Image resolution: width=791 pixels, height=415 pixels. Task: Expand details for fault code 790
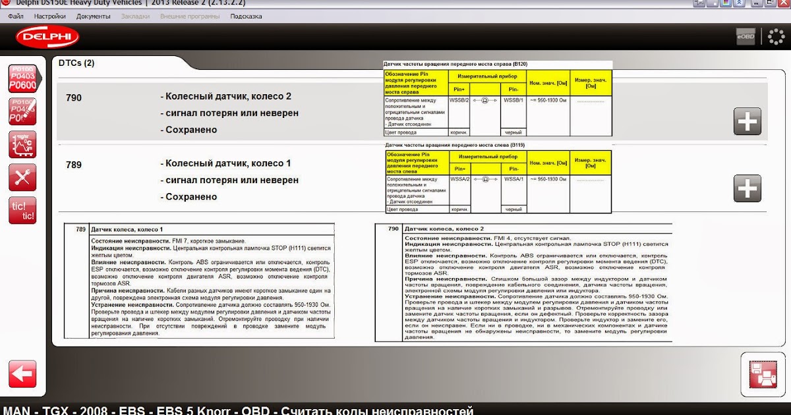[x=747, y=121]
